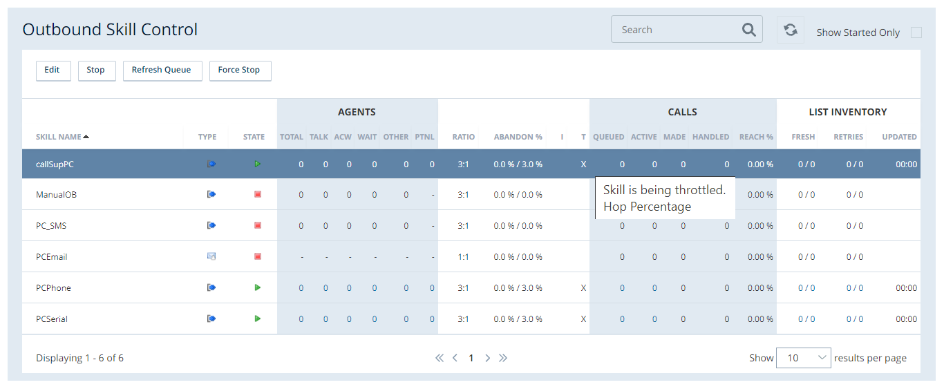The height and width of the screenshot is (389, 944).
Task: Select the callSupPC skill row name
Action: pos(55,164)
